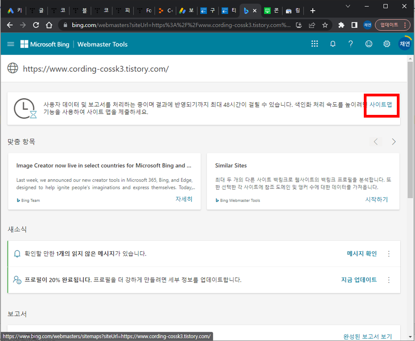Toggle the browser side panel
The image size is (415, 341).
tap(354, 25)
